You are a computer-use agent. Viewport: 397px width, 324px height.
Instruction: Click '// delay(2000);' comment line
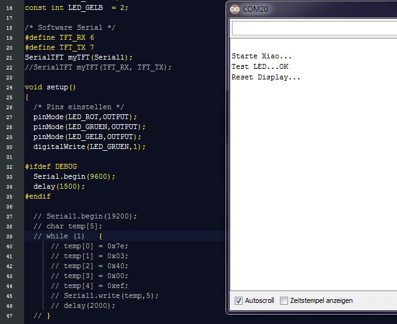click(83, 306)
